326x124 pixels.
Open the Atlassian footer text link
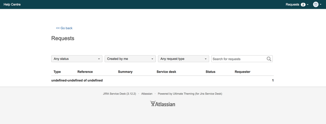[x=147, y=94]
